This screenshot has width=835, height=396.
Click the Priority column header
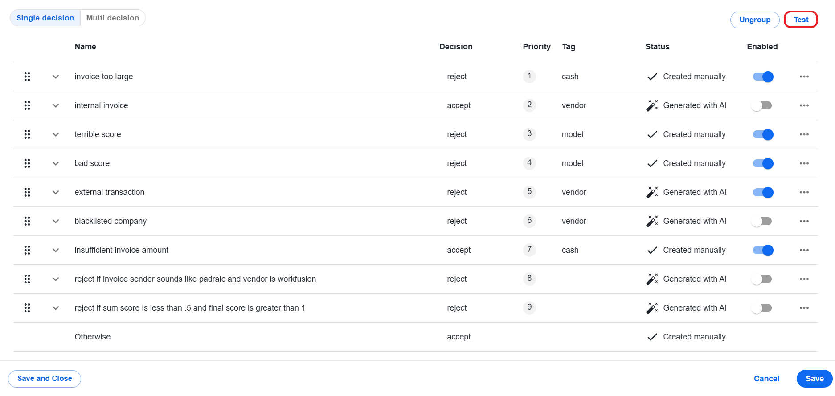click(536, 47)
